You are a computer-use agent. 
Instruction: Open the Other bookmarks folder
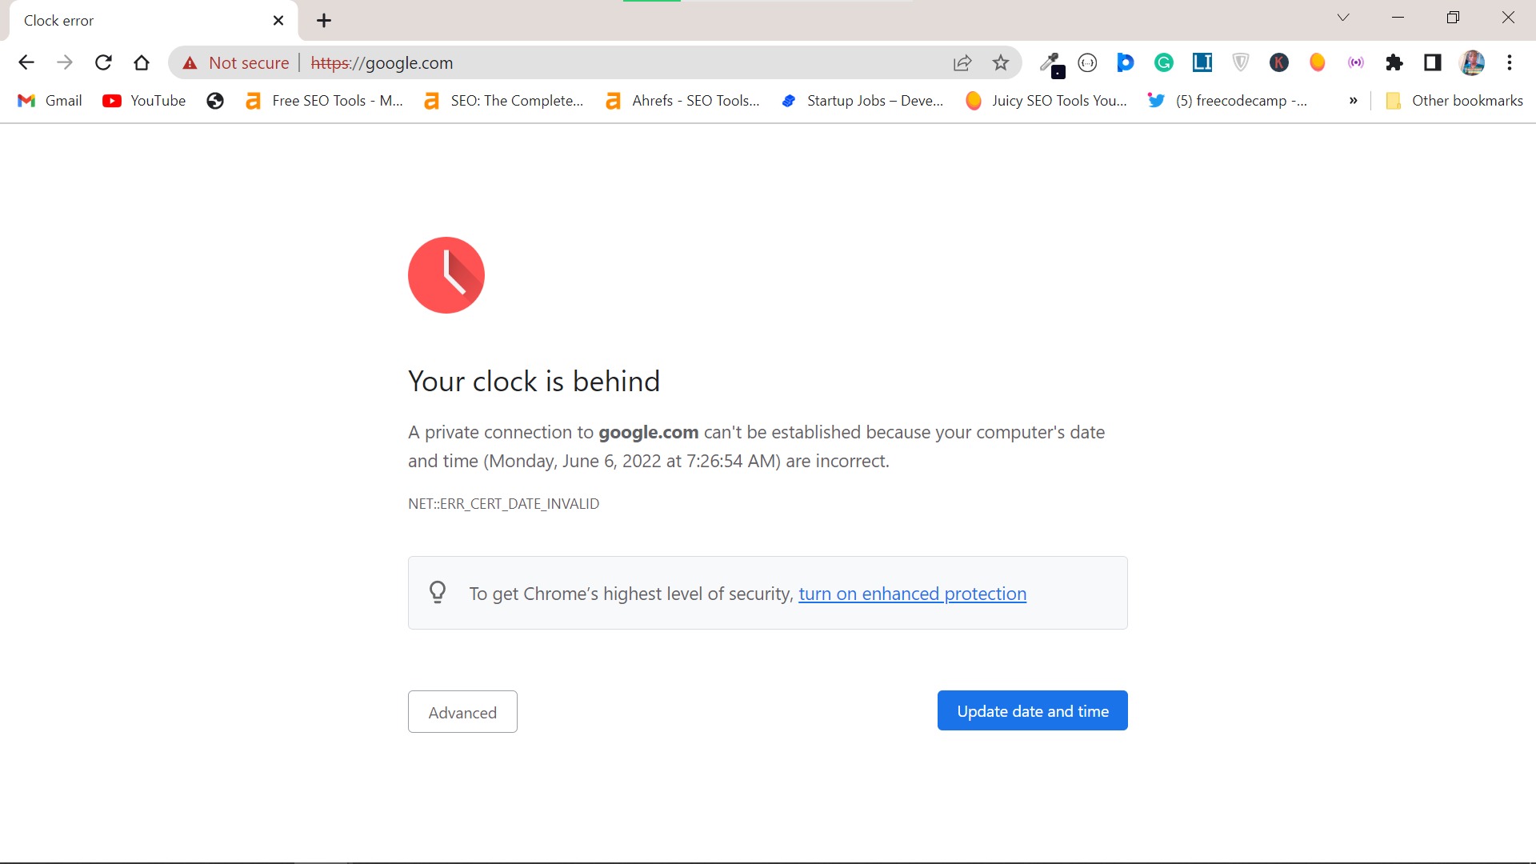[x=1454, y=101]
